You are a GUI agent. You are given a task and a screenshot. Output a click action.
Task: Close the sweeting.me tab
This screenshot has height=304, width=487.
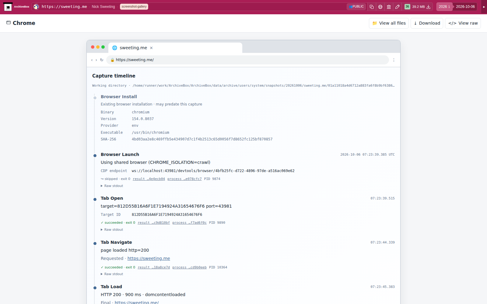(x=151, y=48)
